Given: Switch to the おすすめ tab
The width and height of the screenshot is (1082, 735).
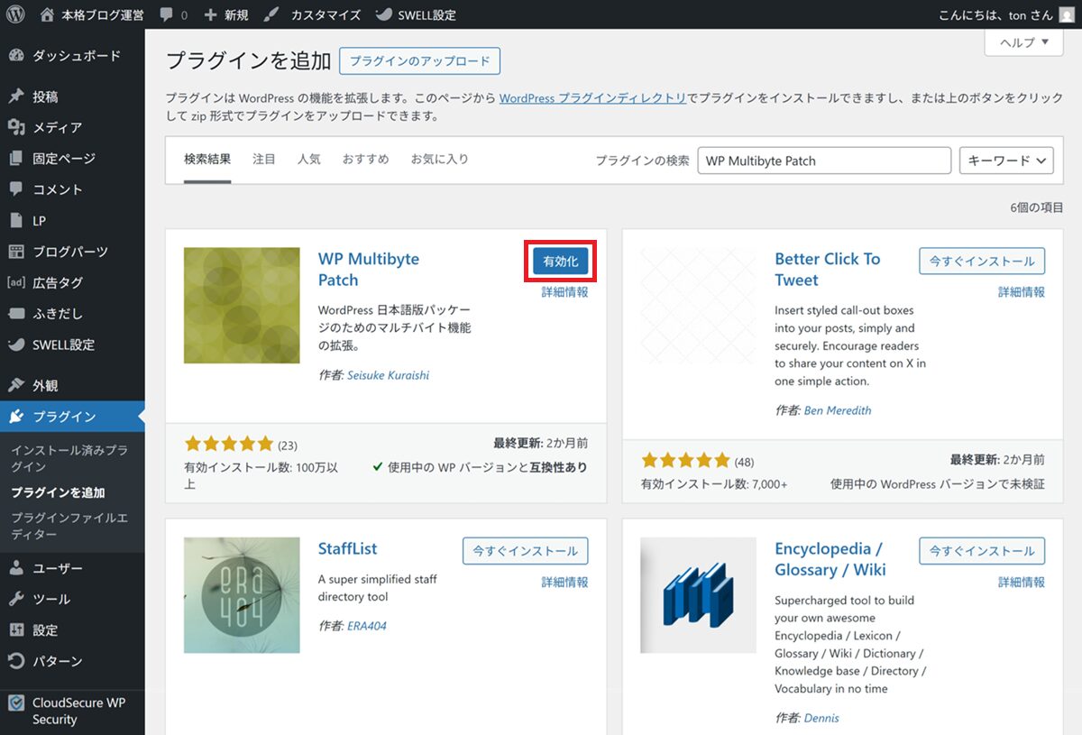Looking at the screenshot, I should tap(365, 159).
